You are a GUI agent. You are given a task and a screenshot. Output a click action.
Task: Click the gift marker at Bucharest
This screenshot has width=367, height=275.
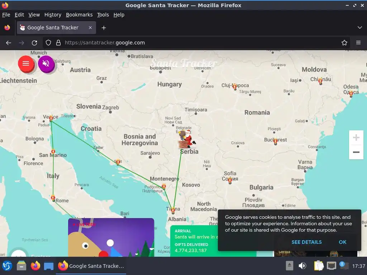(276, 141)
